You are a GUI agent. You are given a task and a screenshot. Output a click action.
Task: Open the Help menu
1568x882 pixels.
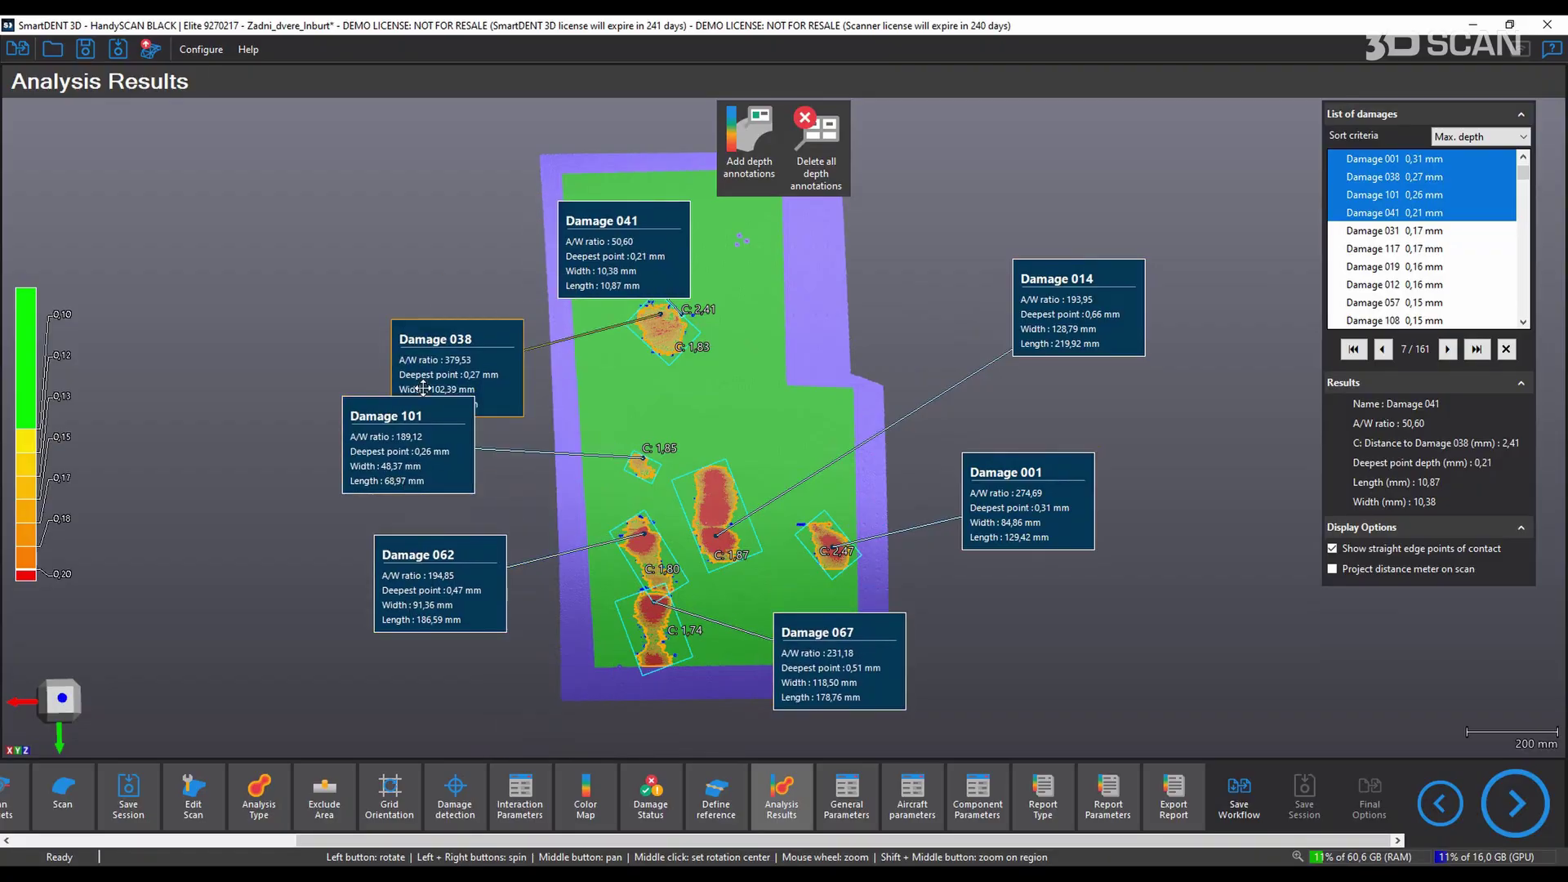248,49
